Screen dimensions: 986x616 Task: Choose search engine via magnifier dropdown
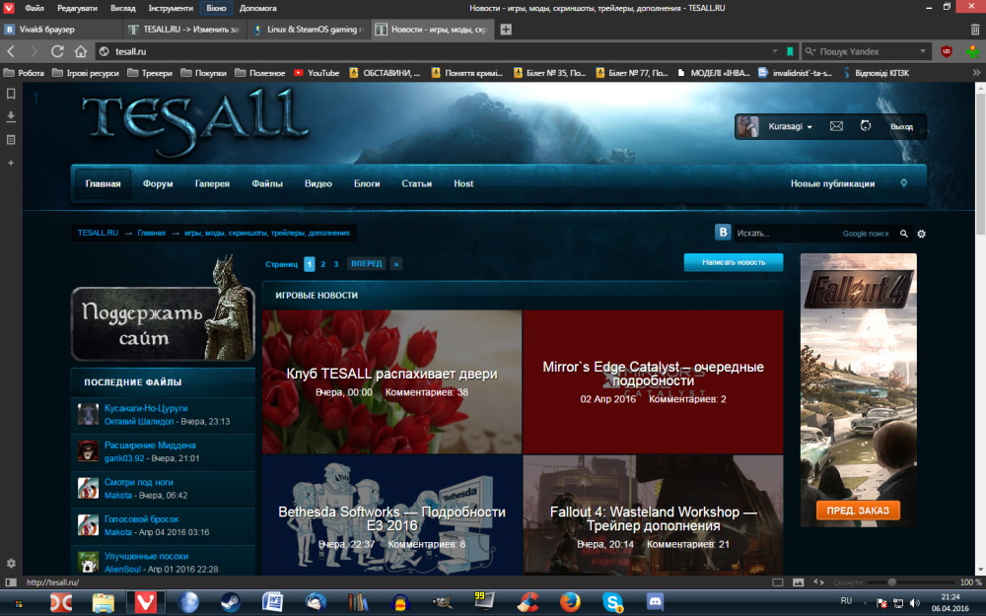tap(810, 51)
